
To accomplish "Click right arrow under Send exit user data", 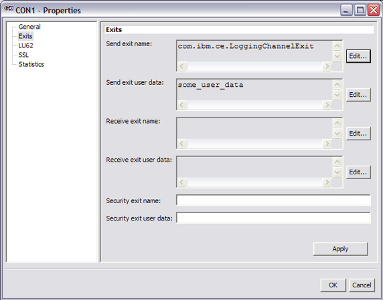I will pos(327,105).
